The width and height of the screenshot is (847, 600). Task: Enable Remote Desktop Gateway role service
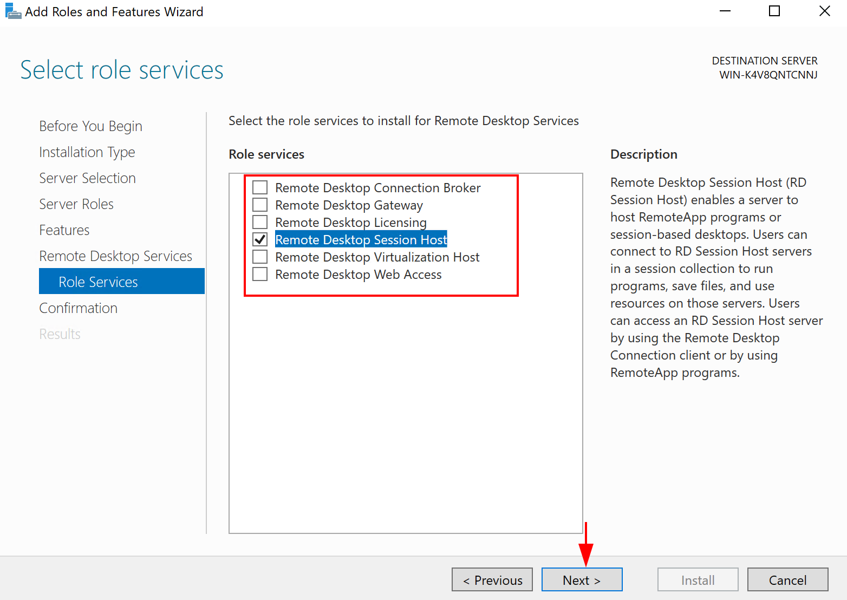(259, 204)
